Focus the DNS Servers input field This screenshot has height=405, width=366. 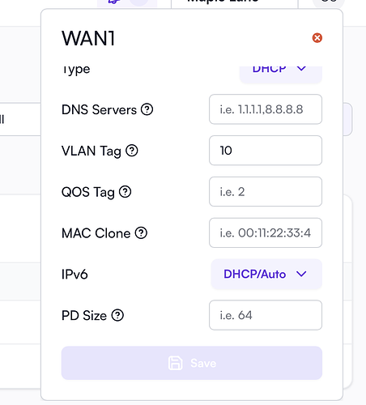266,109
